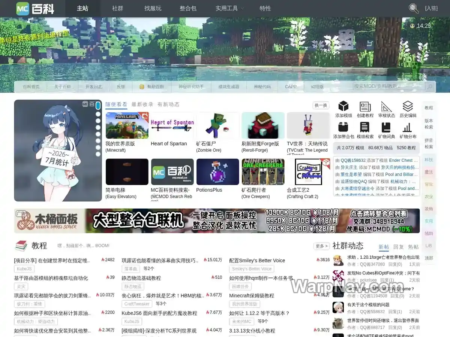
Task: Open 创建教程 newspaper icon
Action: [x=365, y=106]
